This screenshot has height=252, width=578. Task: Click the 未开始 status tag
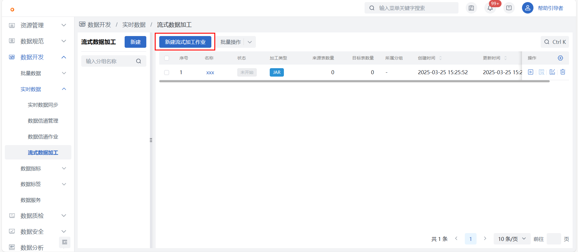pyautogui.click(x=247, y=72)
